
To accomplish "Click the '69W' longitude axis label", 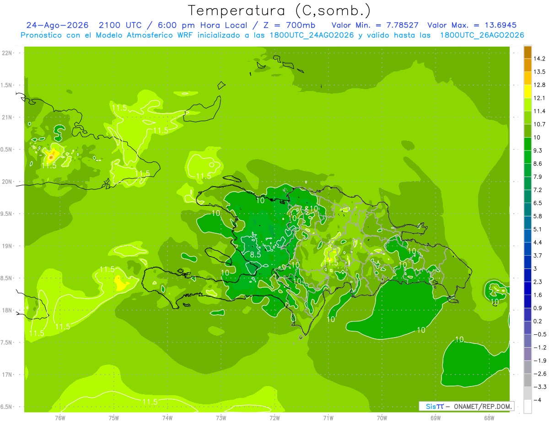I will (436, 418).
